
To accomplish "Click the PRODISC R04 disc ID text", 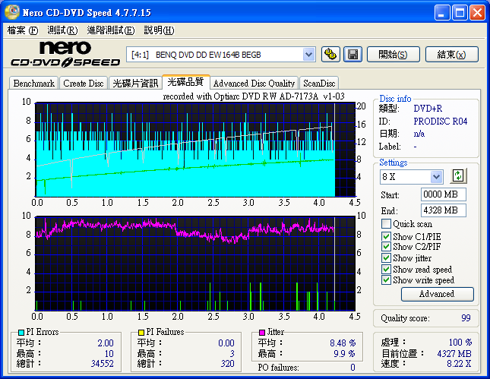I will click(441, 122).
